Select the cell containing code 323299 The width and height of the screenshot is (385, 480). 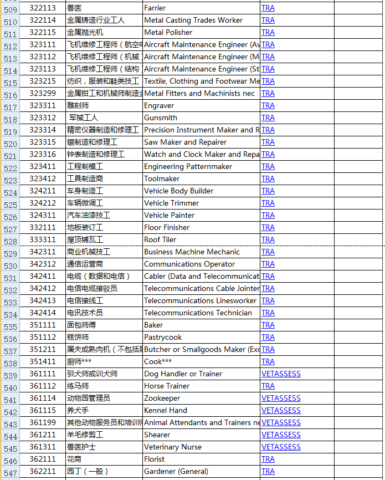coord(43,93)
